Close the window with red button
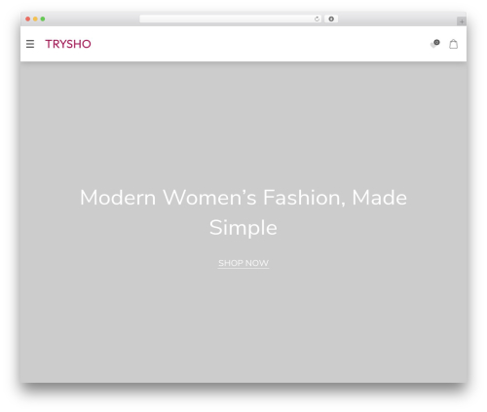 click(x=28, y=19)
